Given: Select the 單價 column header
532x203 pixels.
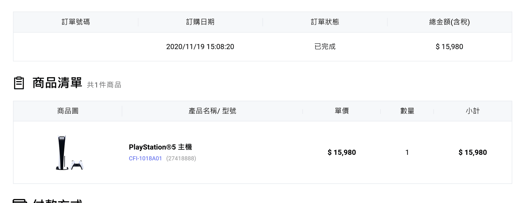Looking at the screenshot, I should pyautogui.click(x=342, y=111).
